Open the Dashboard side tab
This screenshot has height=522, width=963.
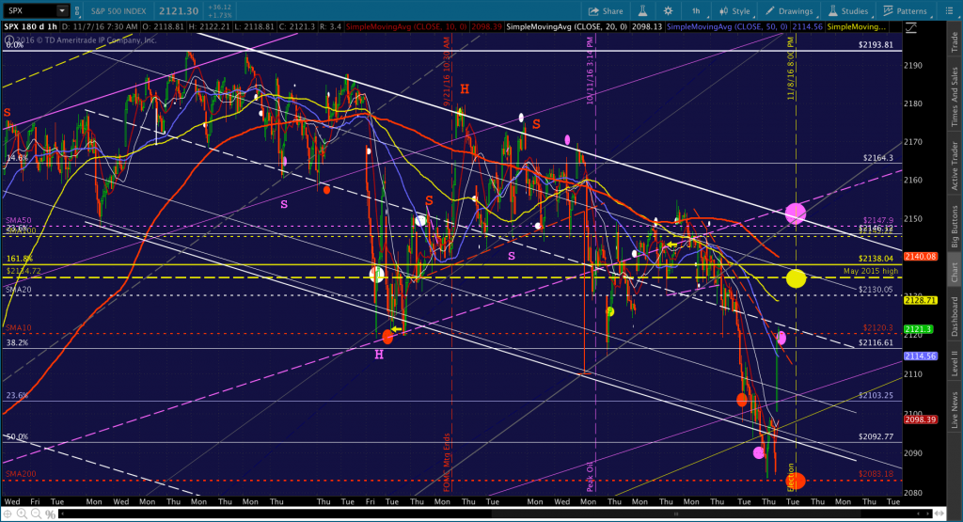tap(955, 316)
